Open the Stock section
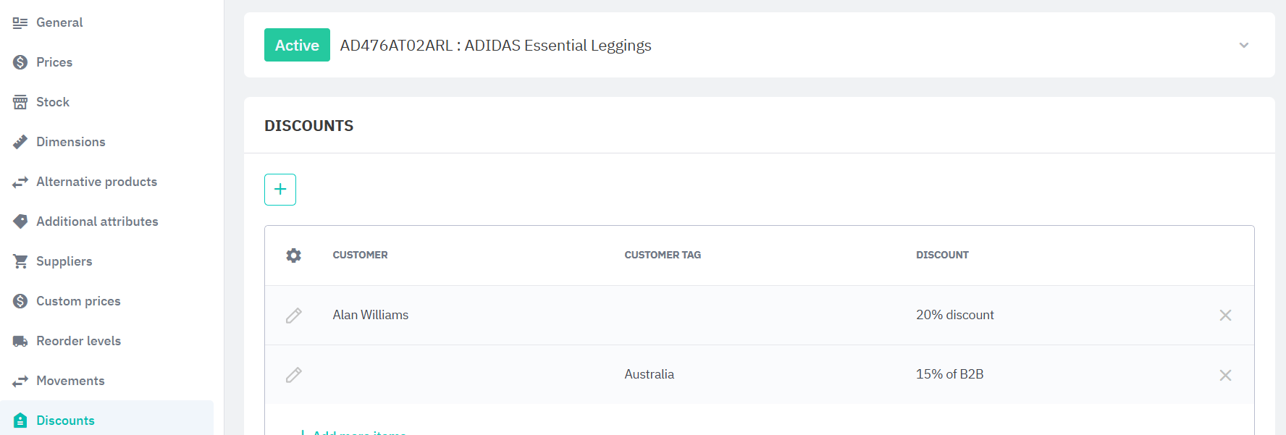Image resolution: width=1286 pixels, height=435 pixels. click(53, 102)
